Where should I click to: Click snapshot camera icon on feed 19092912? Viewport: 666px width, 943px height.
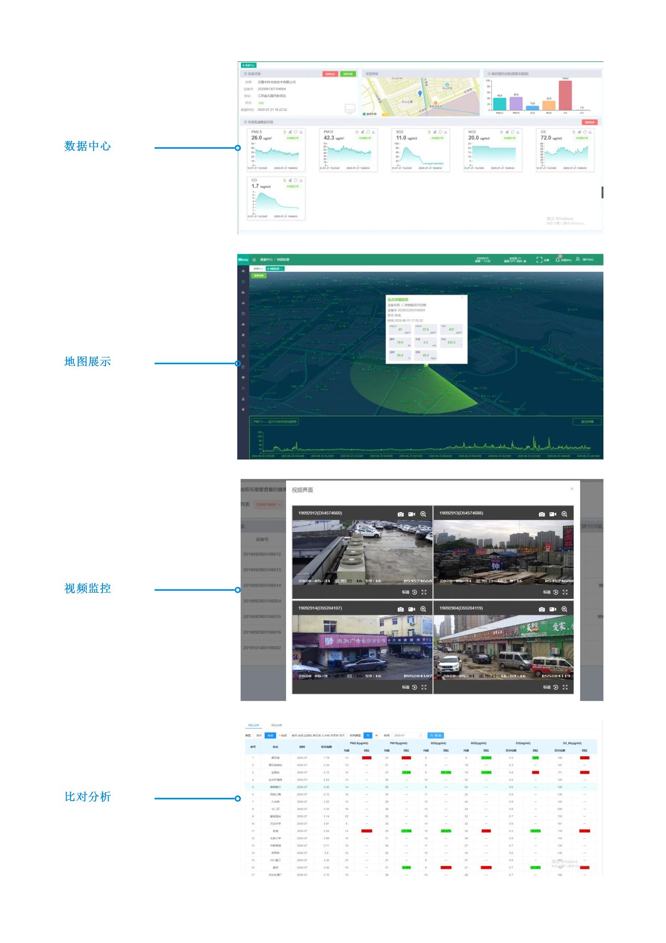click(400, 514)
